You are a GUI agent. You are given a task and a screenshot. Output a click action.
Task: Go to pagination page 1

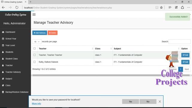181,69
